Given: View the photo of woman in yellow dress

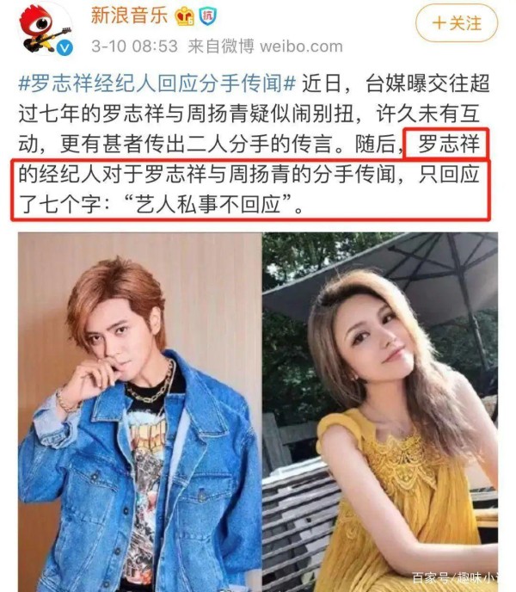Looking at the screenshot, I should [x=380, y=412].
